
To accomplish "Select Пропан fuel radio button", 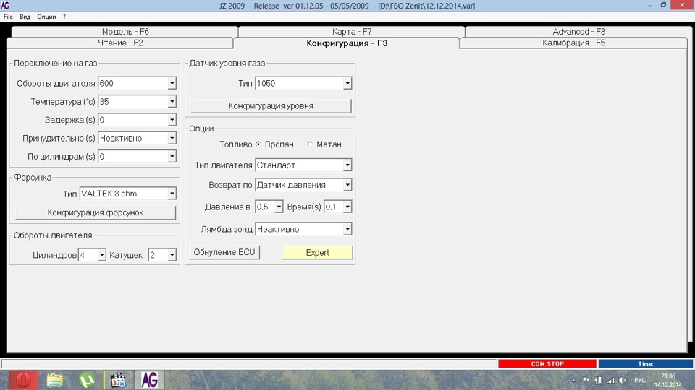I will coord(258,144).
